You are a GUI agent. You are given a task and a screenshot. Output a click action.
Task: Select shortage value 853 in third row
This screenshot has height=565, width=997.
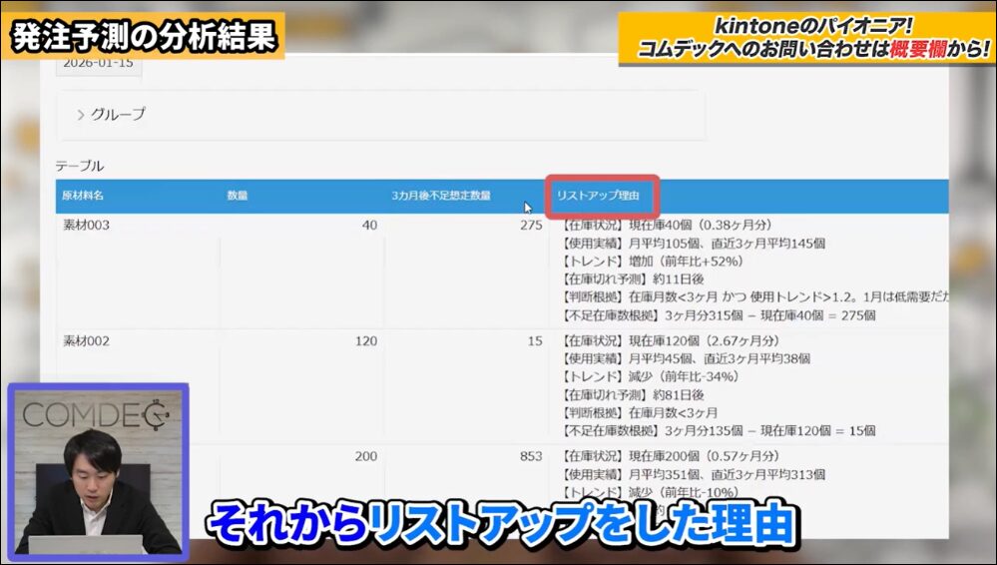click(x=530, y=456)
